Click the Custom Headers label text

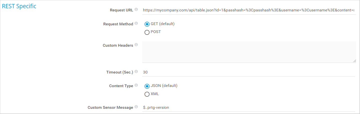click(x=118, y=45)
